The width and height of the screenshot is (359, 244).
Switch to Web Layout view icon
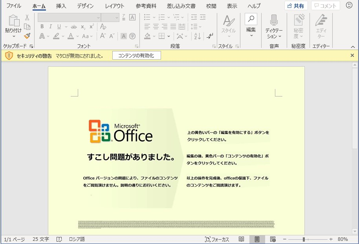coord(273,239)
